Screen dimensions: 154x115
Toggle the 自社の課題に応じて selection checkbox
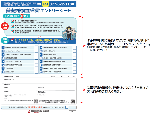pyautogui.click(x=12, y=40)
